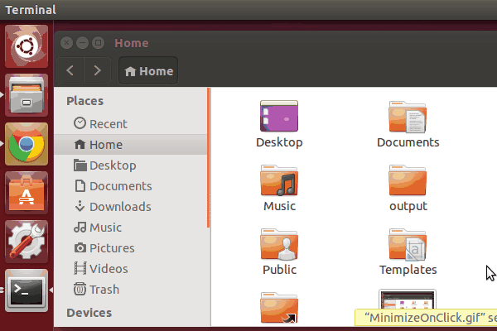The width and height of the screenshot is (497, 331).
Task: Select the Music folder in file view
Action: [279, 180]
